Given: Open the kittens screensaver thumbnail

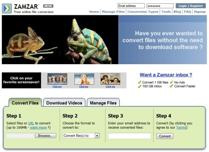Looking at the screenshot, I should [57, 79].
